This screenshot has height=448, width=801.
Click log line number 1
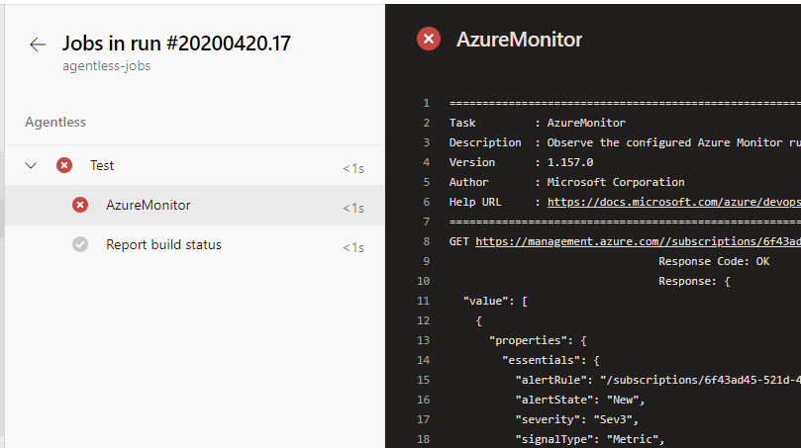(x=426, y=103)
